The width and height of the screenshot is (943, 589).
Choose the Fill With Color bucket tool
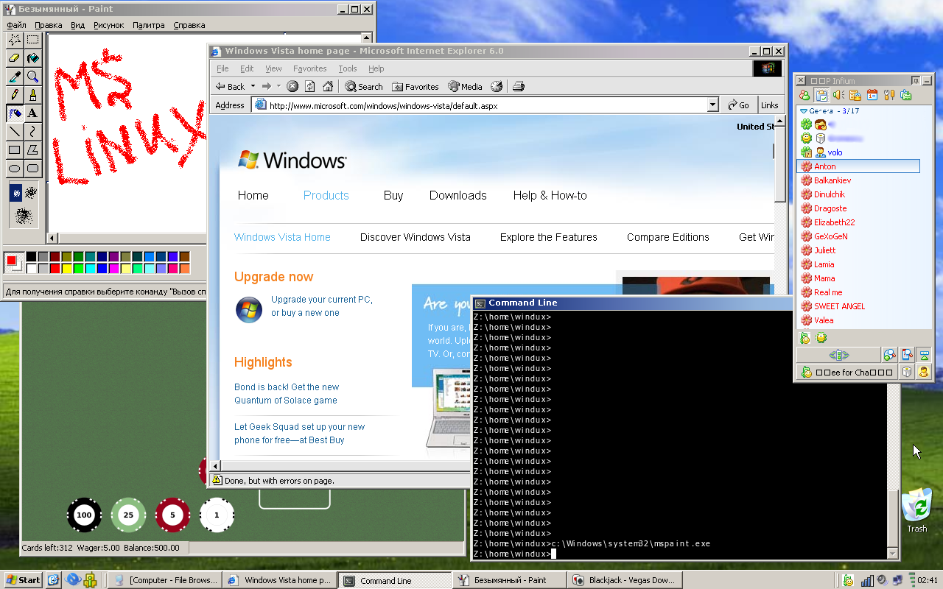[x=32, y=58]
